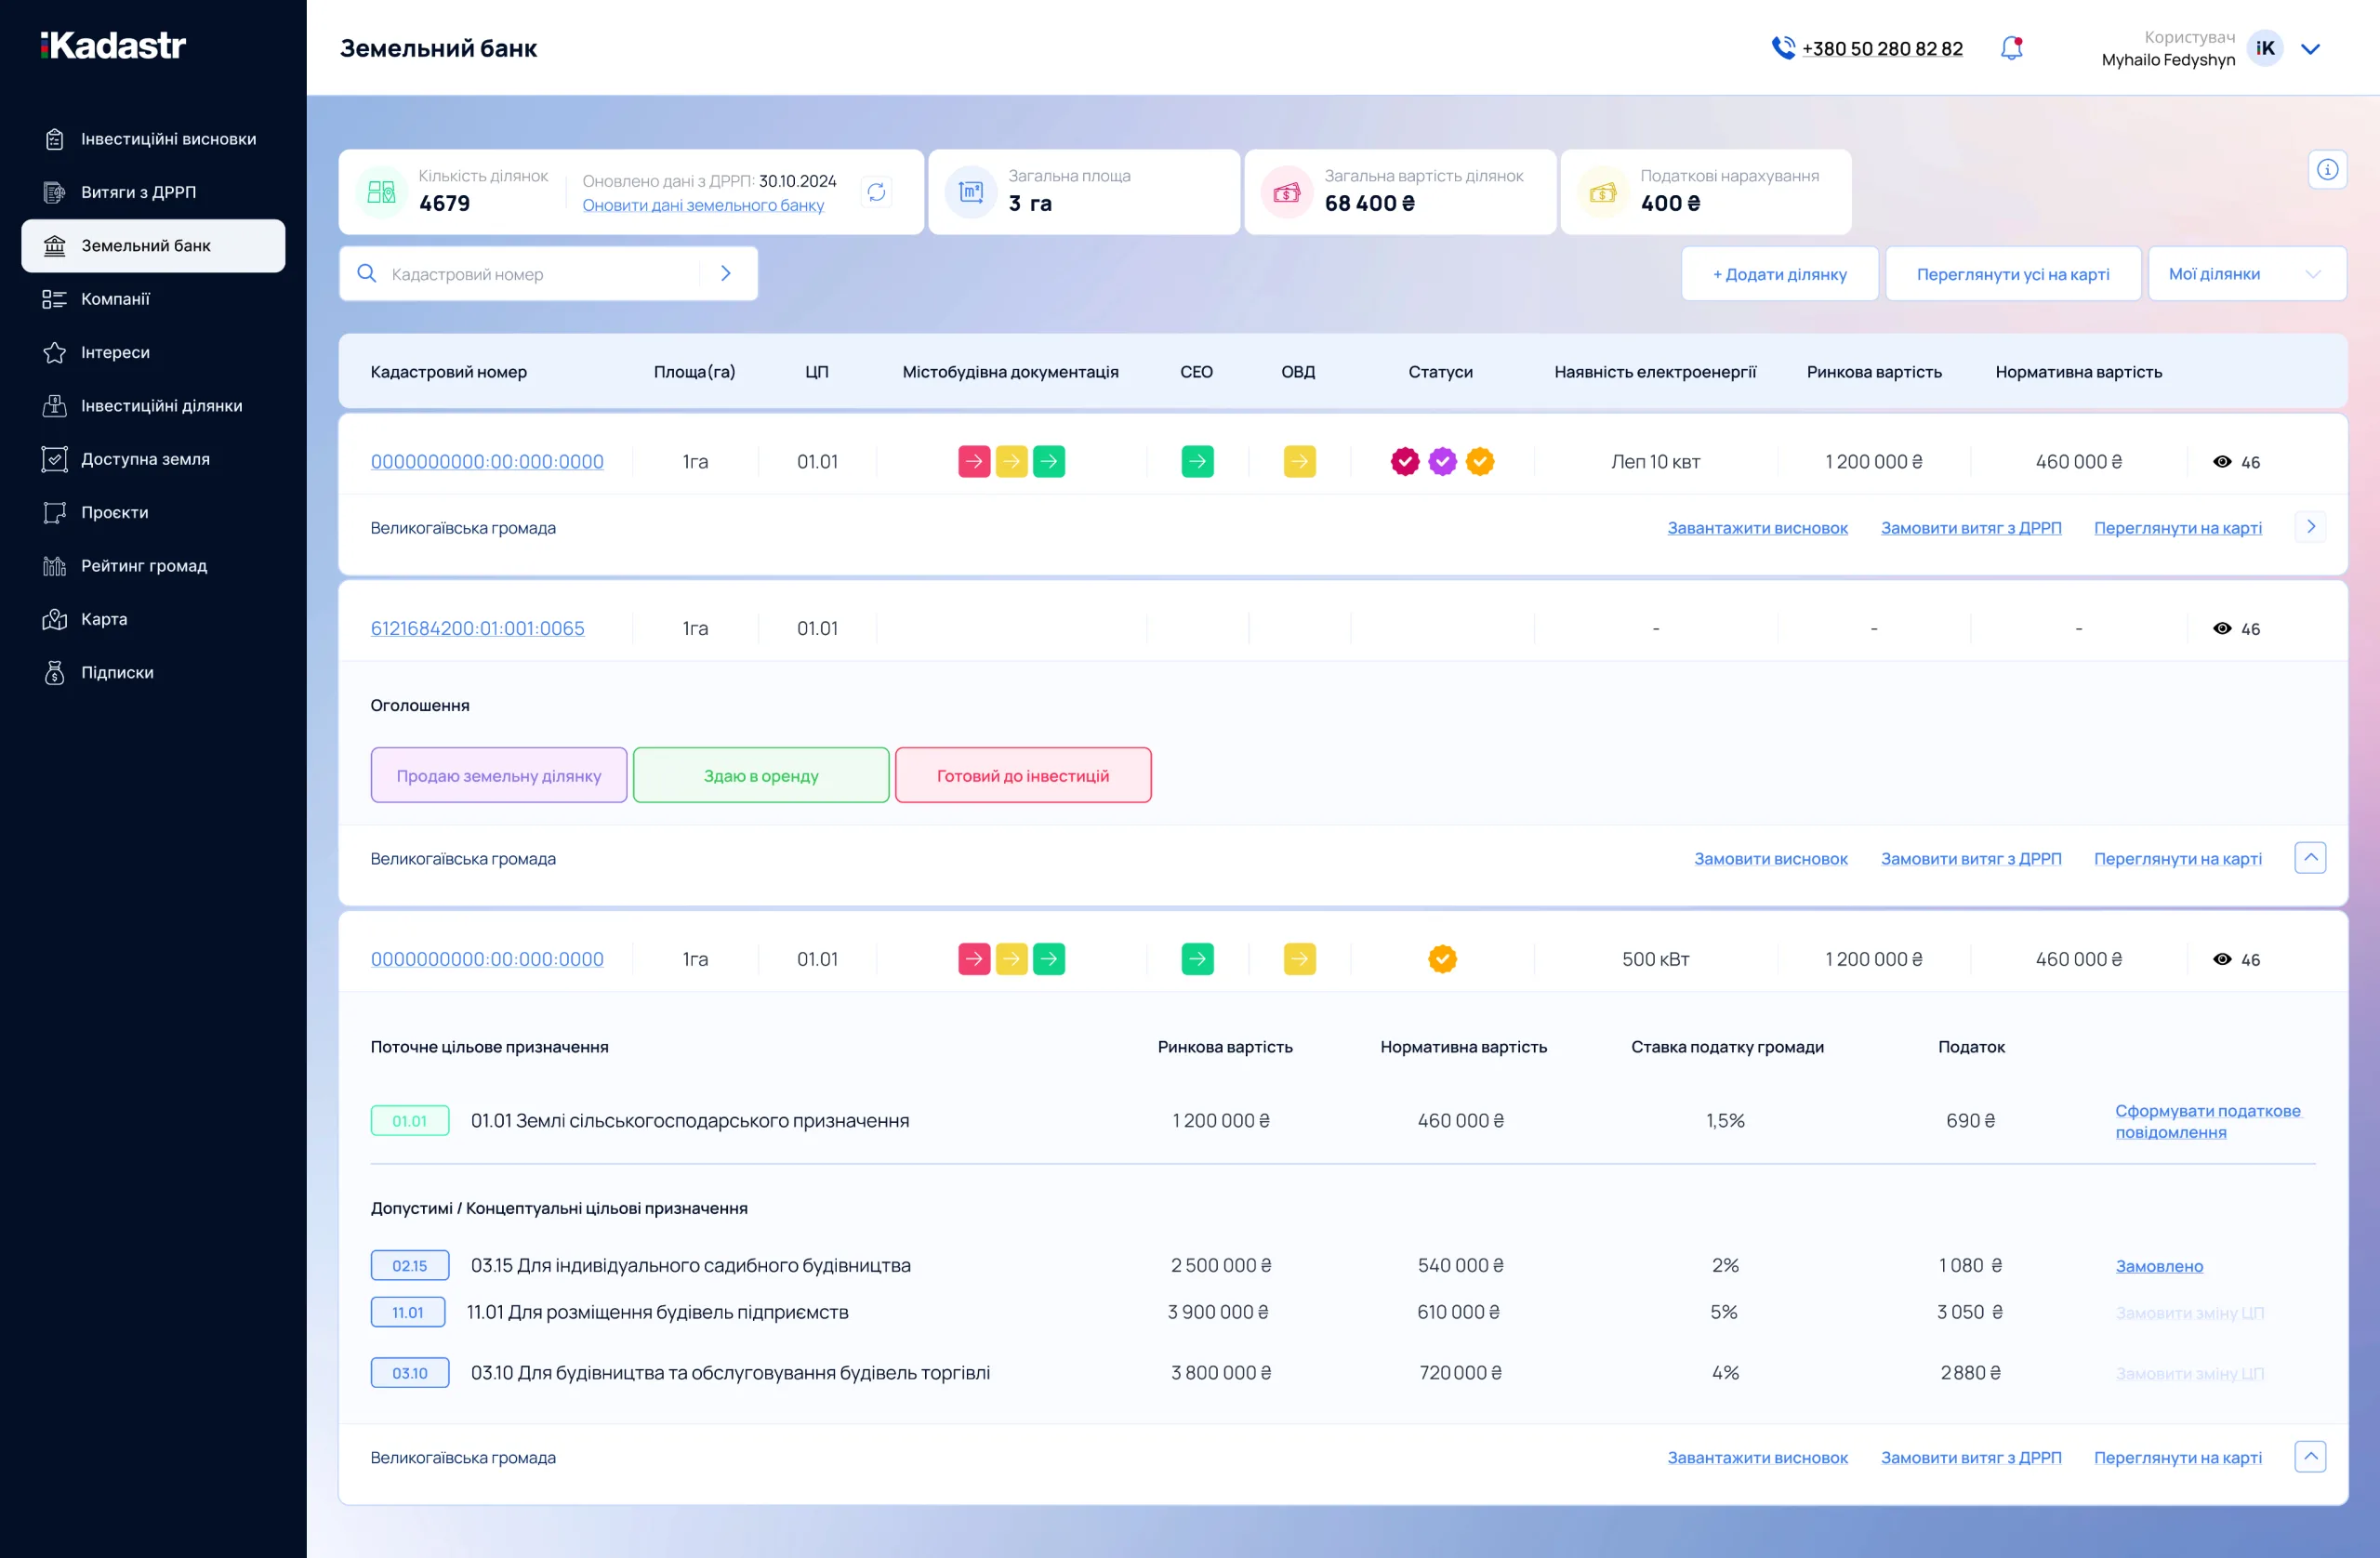This screenshot has width=2380, height=1558.
Task: Click the search arrow in cadastral number field
Action: tap(726, 274)
